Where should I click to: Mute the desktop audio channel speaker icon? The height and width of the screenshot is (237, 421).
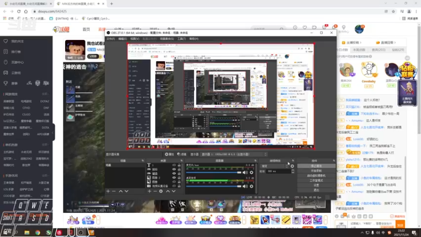(x=245, y=186)
